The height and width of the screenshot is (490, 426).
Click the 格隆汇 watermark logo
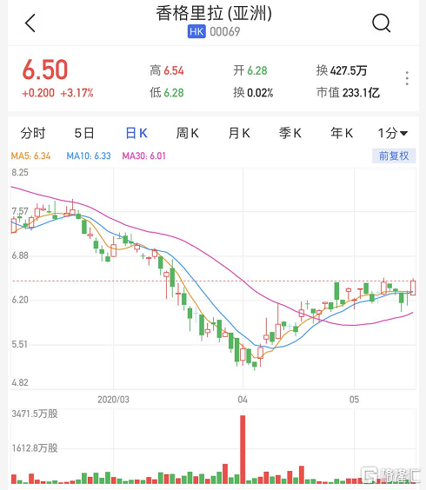tap(390, 475)
